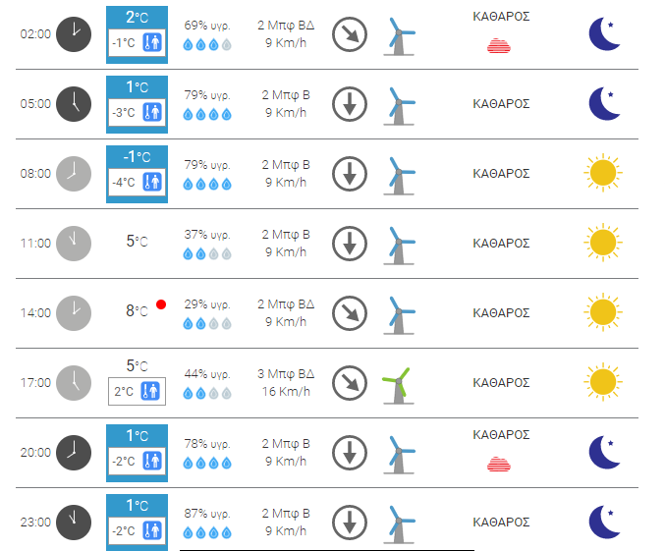
Task: Click the sun icon in the 08:00 row
Action: pos(603,173)
